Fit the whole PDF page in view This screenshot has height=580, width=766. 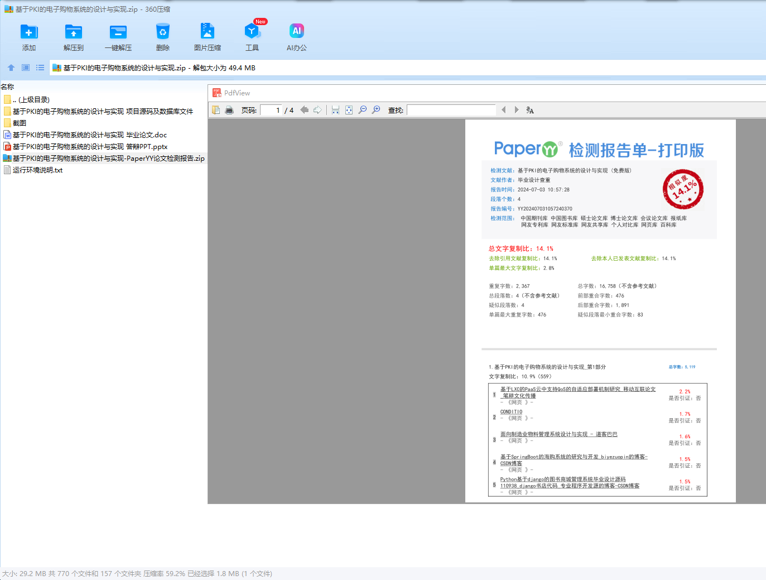click(x=349, y=110)
